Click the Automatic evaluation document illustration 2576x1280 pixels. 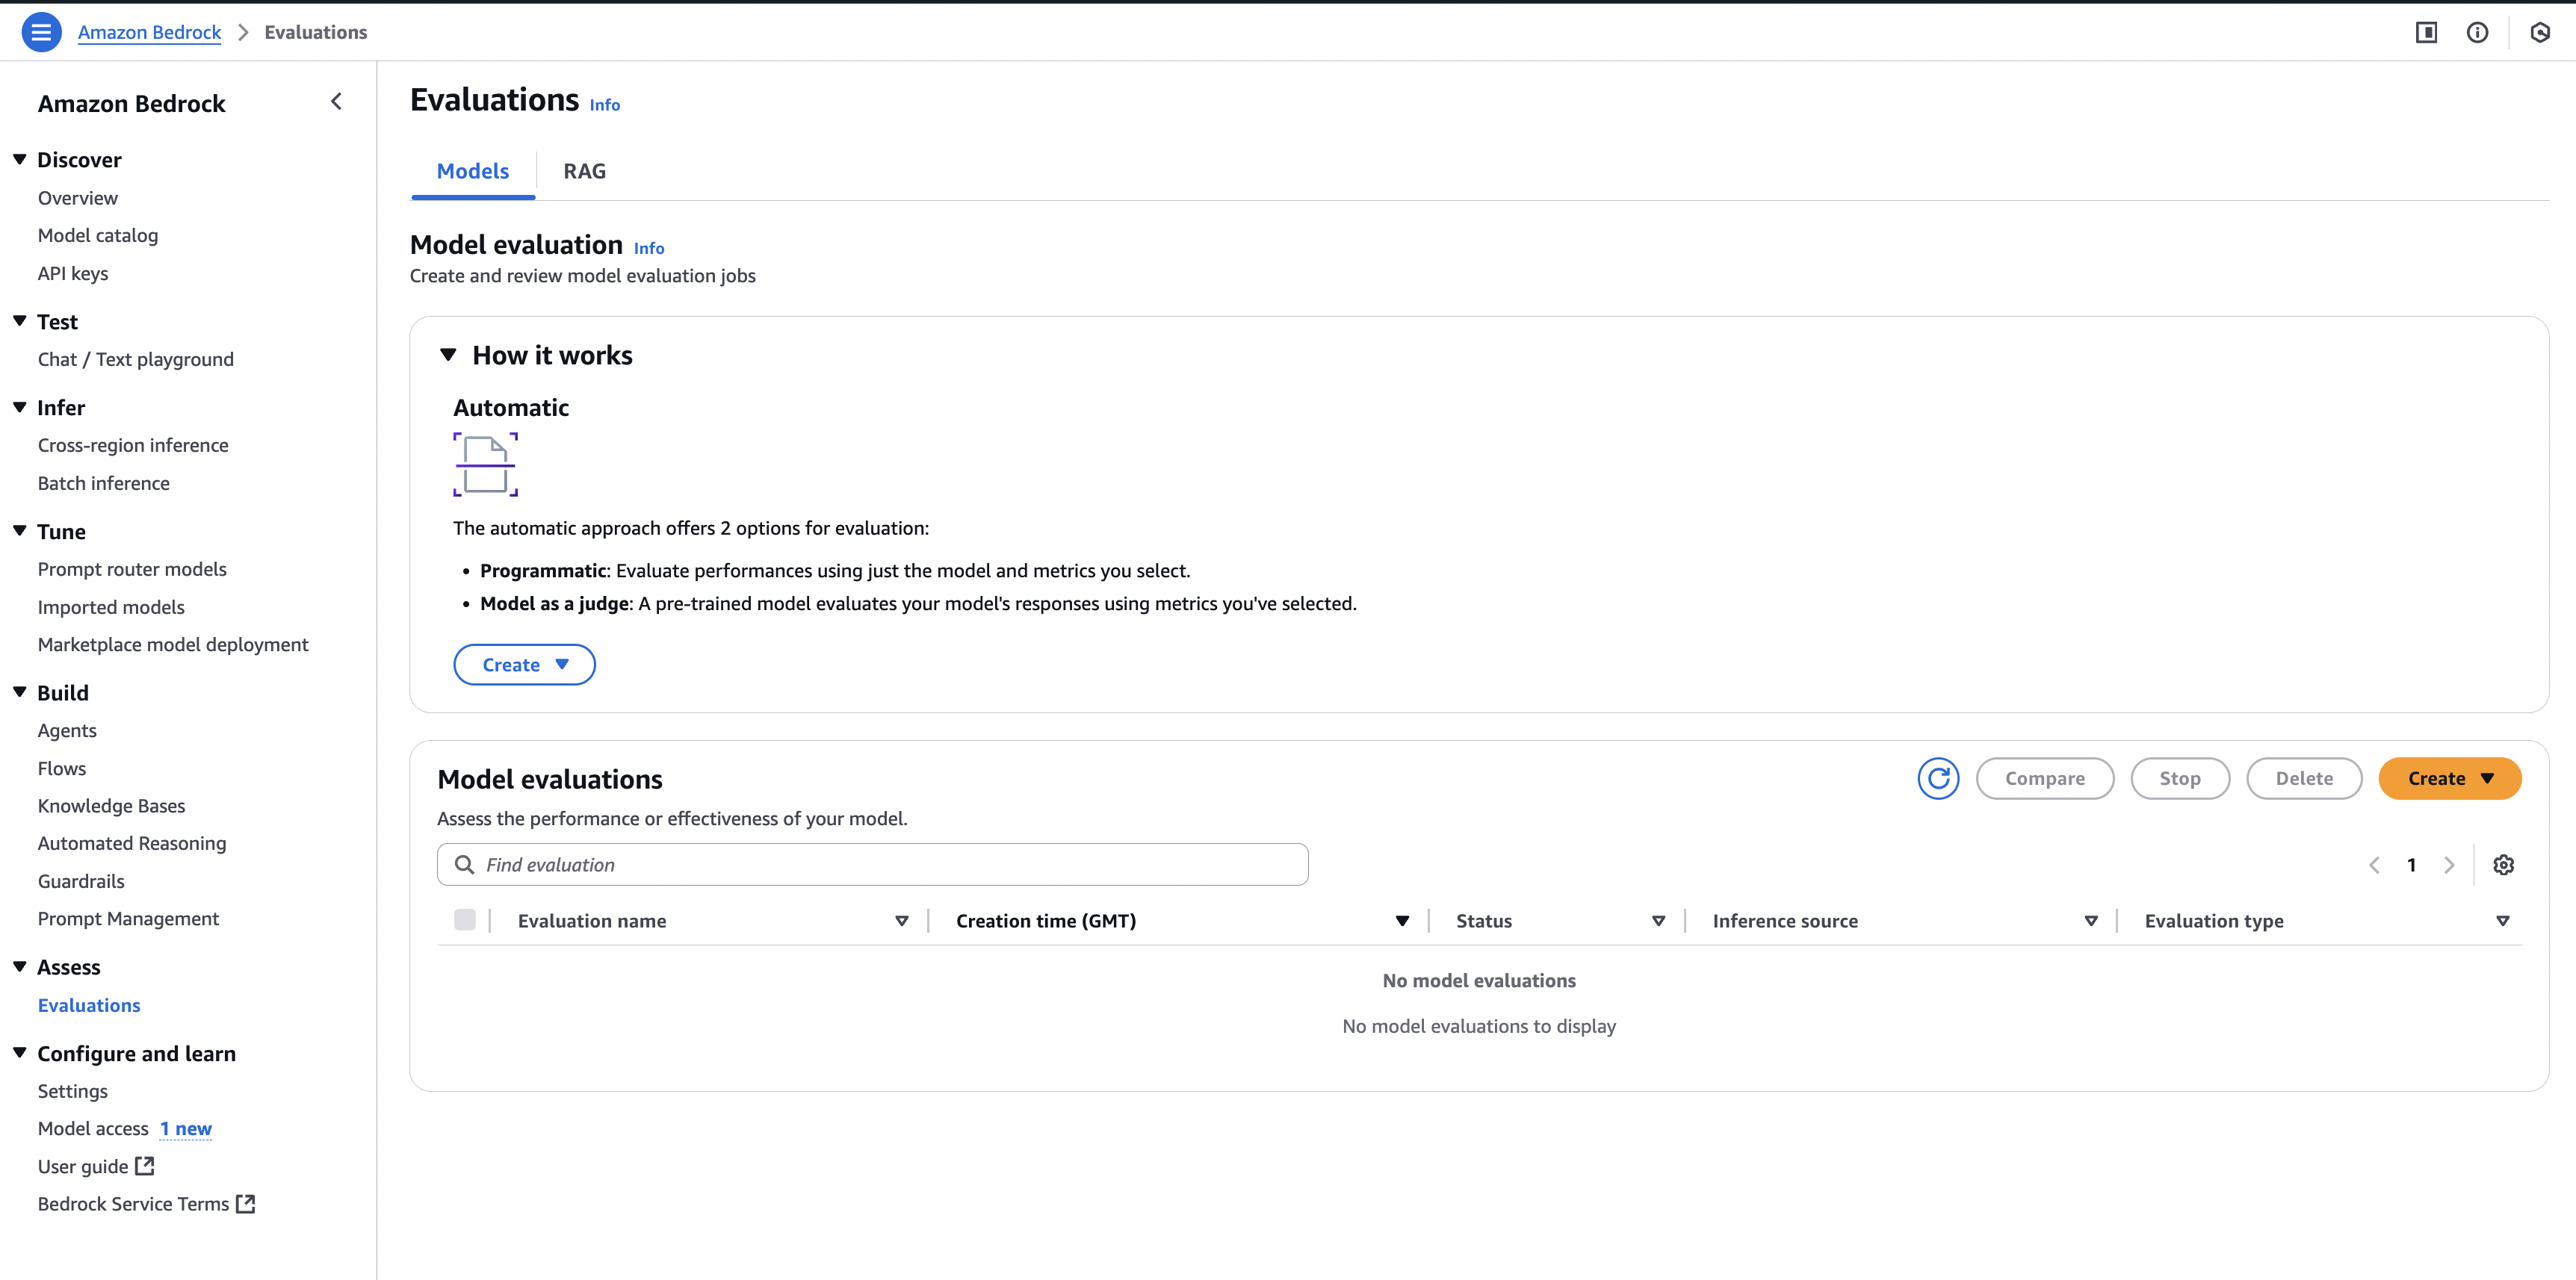pyautogui.click(x=485, y=465)
